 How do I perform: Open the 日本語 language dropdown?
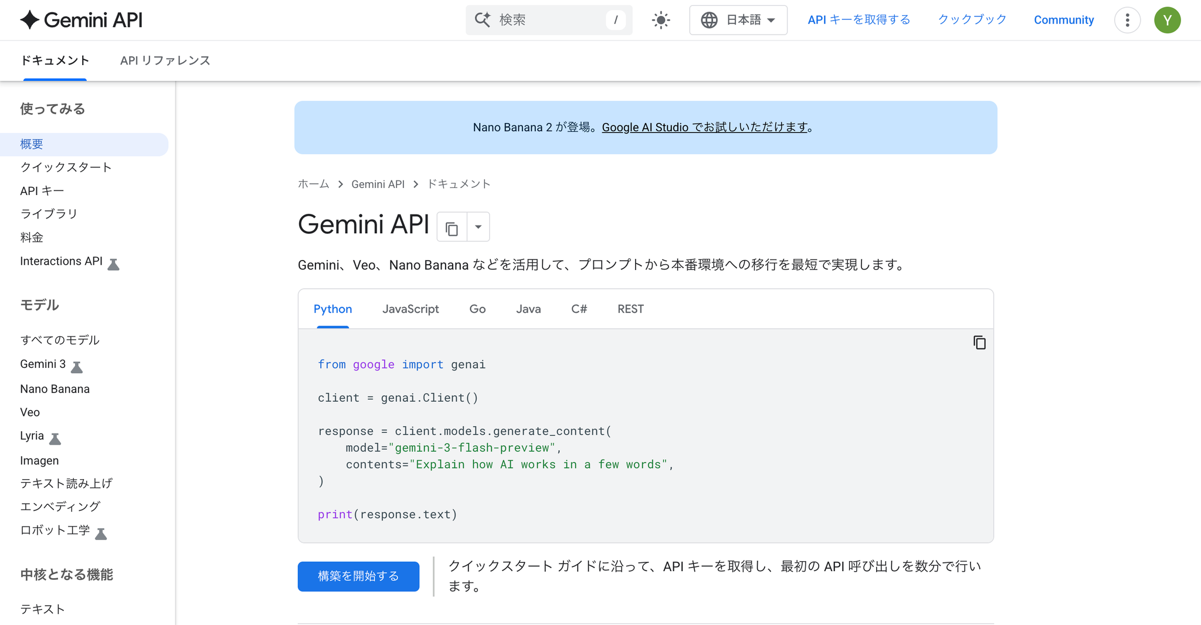[738, 21]
